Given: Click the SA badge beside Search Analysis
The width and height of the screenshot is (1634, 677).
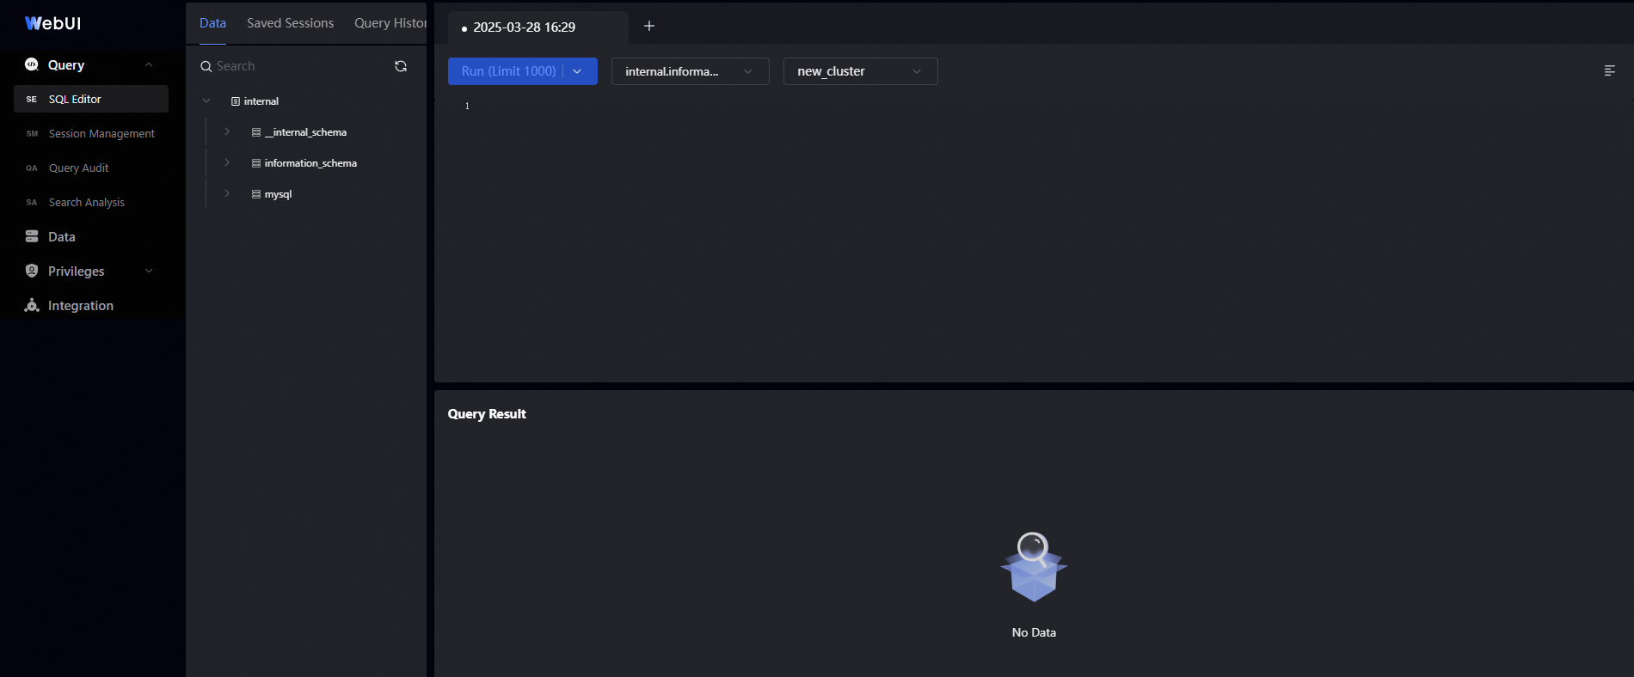Looking at the screenshot, I should 32,203.
